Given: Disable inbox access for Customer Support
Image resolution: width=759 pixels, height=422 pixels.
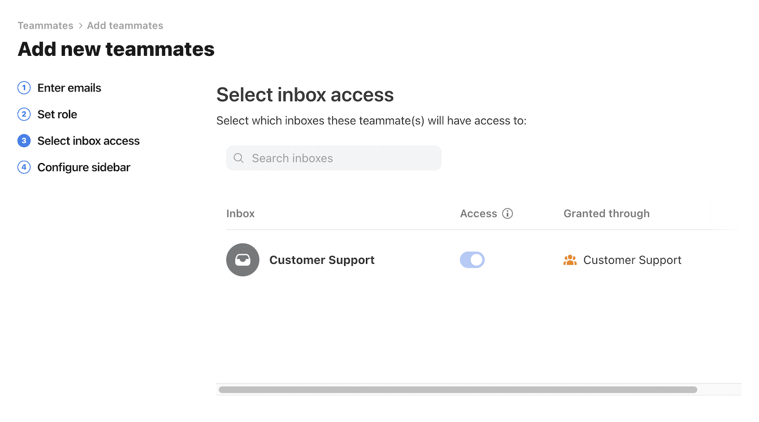Looking at the screenshot, I should (472, 259).
